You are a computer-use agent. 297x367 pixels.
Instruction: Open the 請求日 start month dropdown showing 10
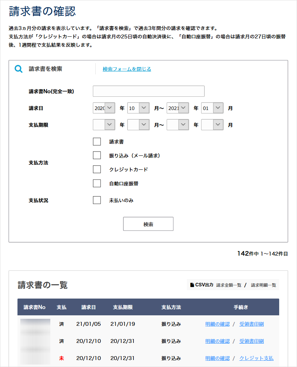138,108
